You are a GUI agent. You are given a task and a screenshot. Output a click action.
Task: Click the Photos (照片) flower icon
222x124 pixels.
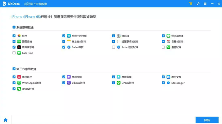coord(19,36)
